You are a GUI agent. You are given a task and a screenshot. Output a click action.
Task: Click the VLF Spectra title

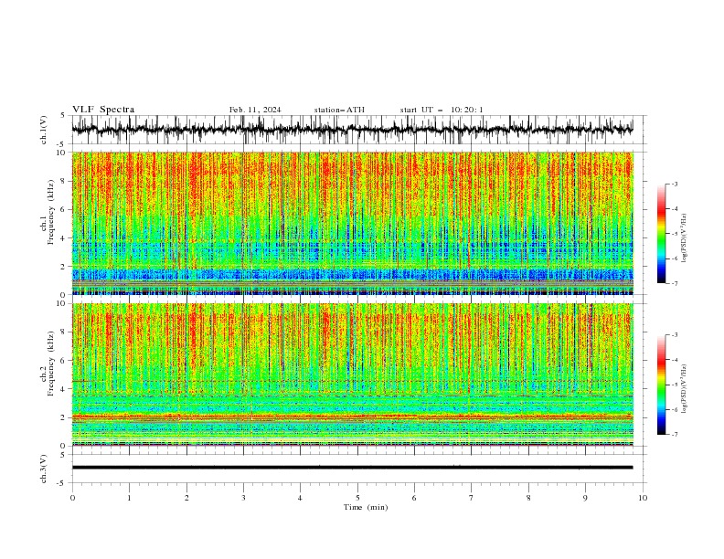pyautogui.click(x=103, y=110)
